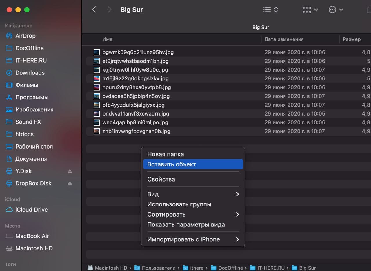Click the back navigation arrow
371x271 pixels.
(x=94, y=10)
